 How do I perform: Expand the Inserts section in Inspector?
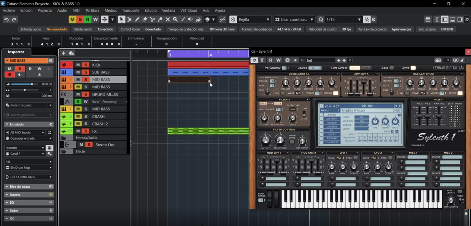(x=15, y=195)
